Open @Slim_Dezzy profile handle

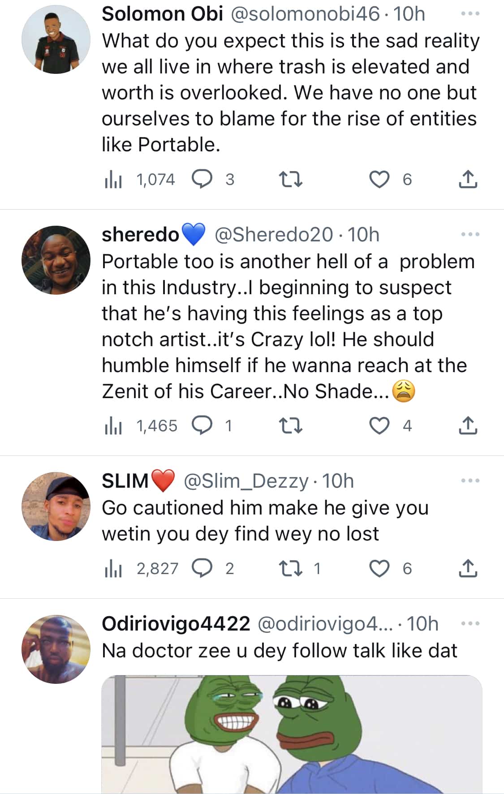click(246, 481)
